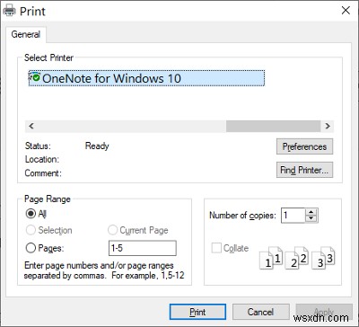Screen dimensions: 359x327
Task: Click the printer list left scroll arrow
Action: (31, 126)
